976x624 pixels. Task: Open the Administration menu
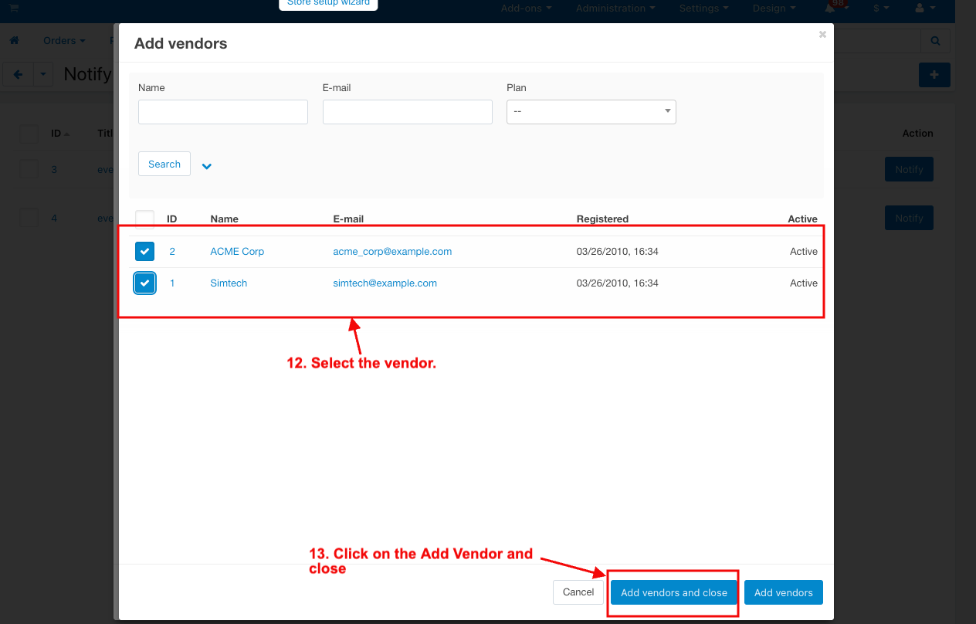pyautogui.click(x=615, y=8)
